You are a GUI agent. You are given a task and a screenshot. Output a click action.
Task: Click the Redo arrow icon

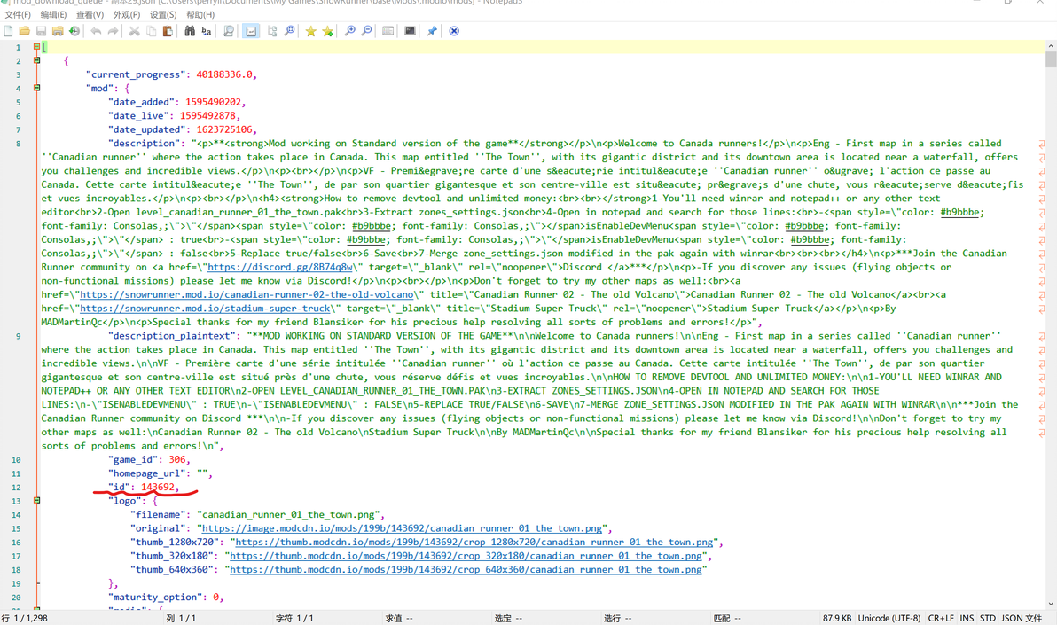click(113, 31)
